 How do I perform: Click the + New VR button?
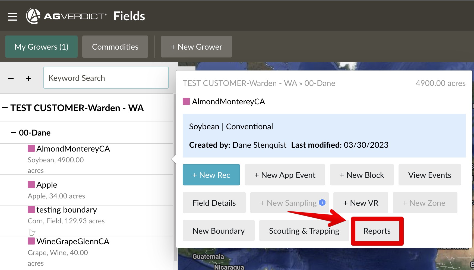pyautogui.click(x=361, y=203)
